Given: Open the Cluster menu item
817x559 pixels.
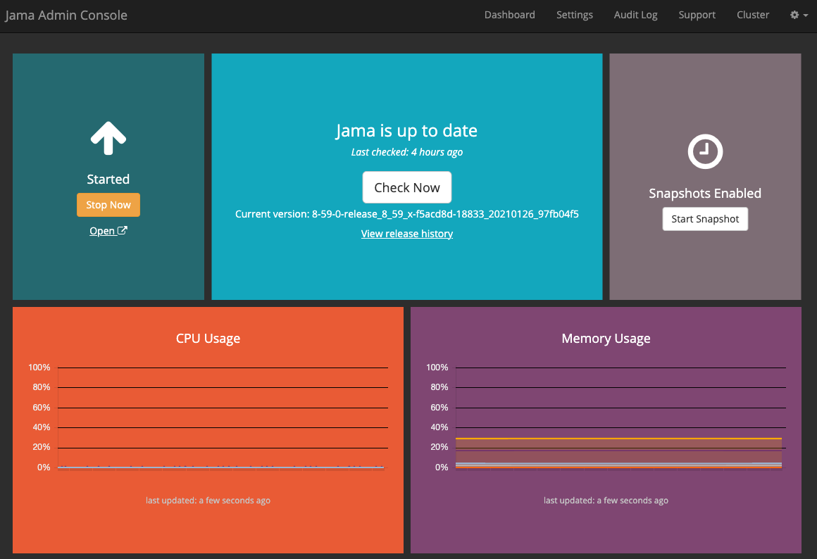Looking at the screenshot, I should pos(752,15).
